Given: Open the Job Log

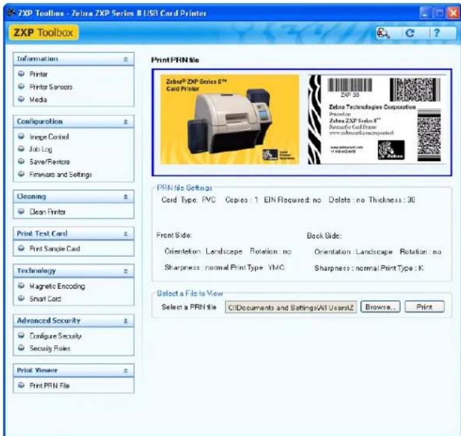Looking at the screenshot, I should pos(41,149).
